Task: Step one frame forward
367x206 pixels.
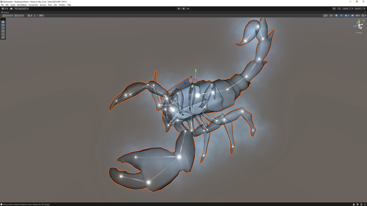Action: click(x=188, y=9)
